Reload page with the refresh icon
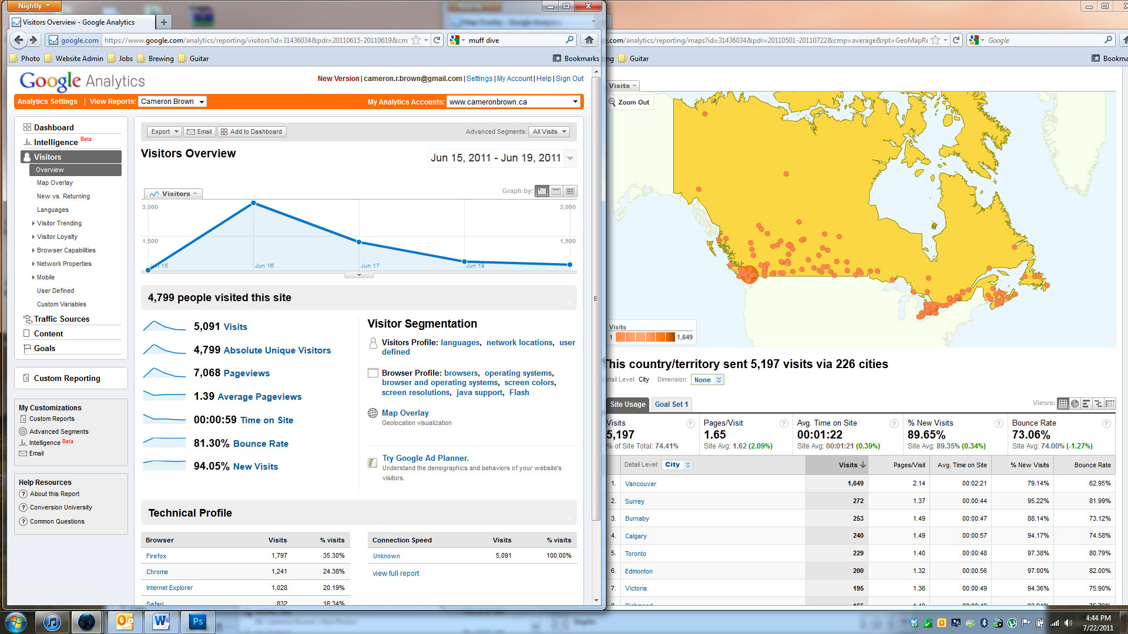The width and height of the screenshot is (1128, 634). 437,40
